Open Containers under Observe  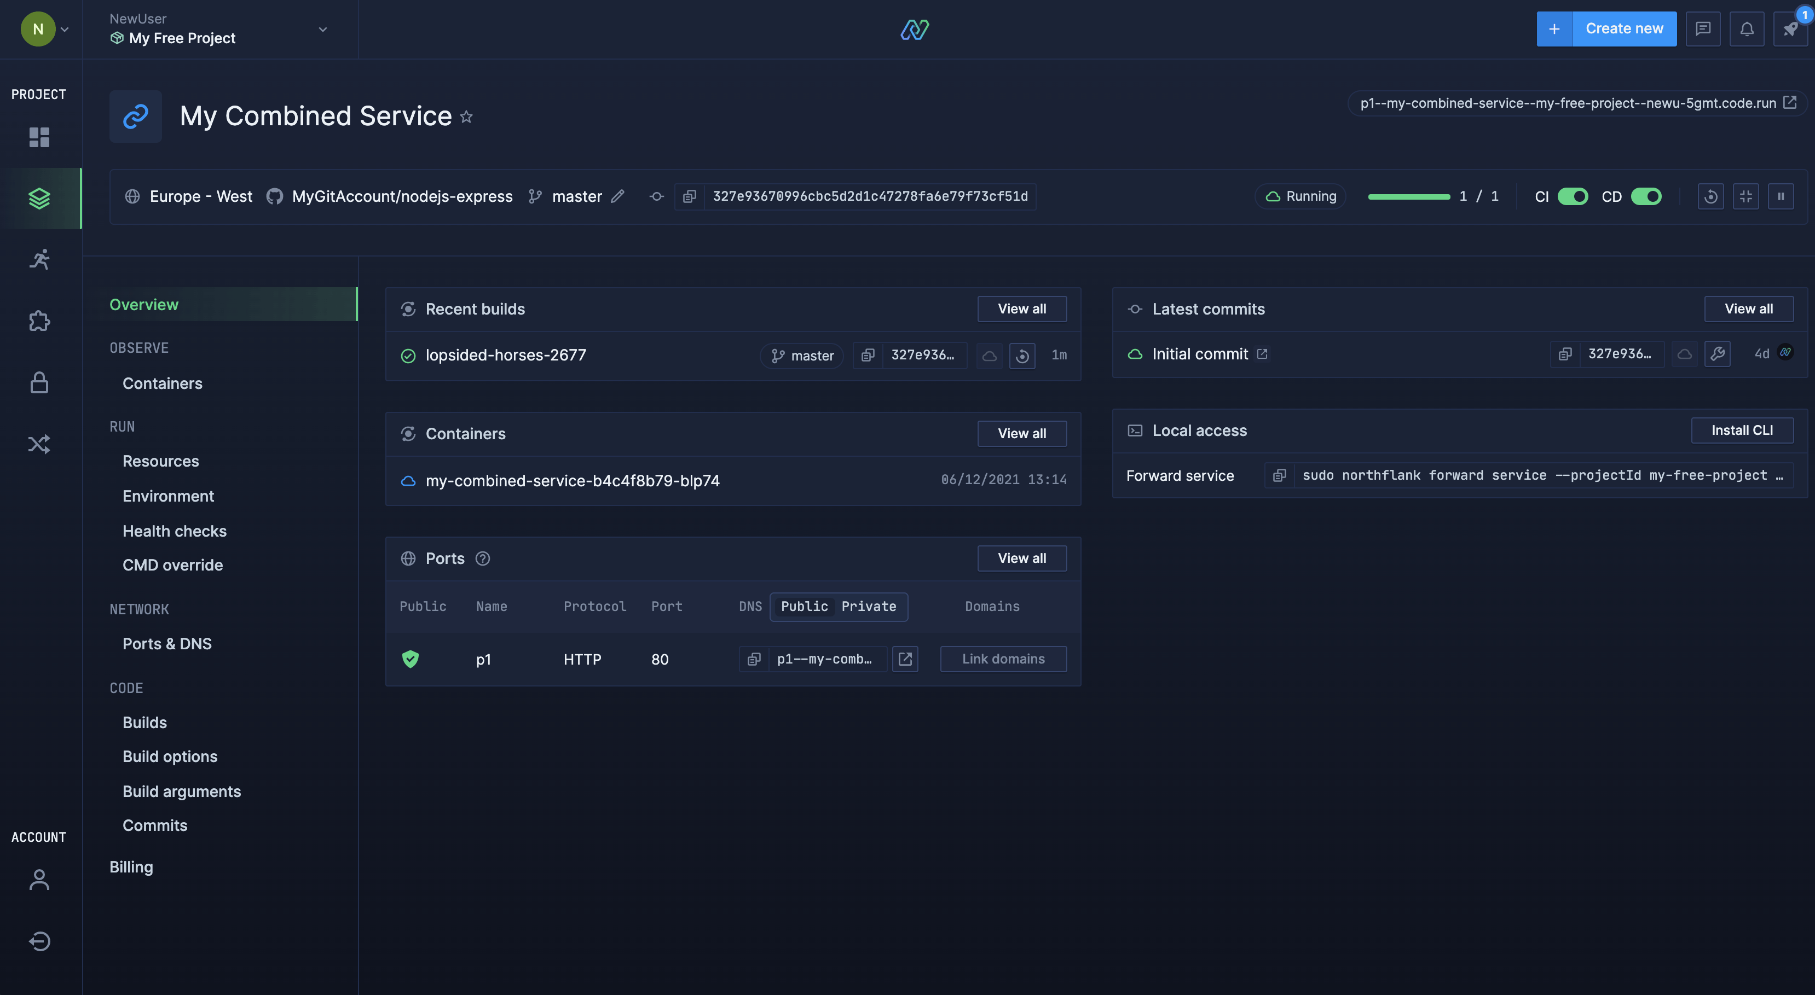[x=162, y=384]
